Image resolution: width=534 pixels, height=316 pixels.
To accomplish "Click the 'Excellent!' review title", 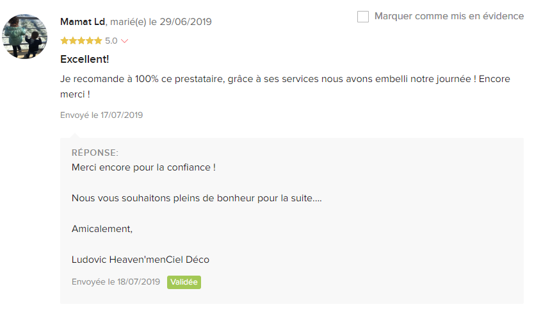I will (x=85, y=59).
